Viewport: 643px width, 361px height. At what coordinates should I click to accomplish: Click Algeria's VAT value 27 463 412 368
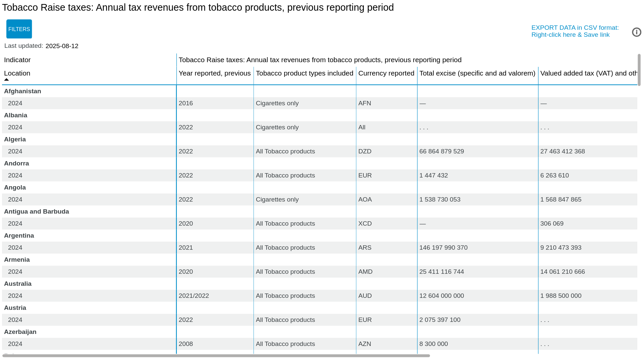point(563,151)
